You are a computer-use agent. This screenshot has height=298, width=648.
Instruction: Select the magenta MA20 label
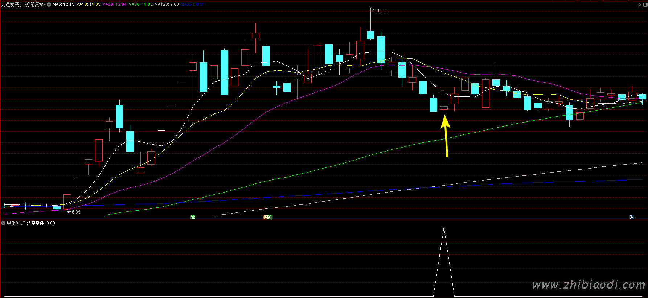click(114, 4)
